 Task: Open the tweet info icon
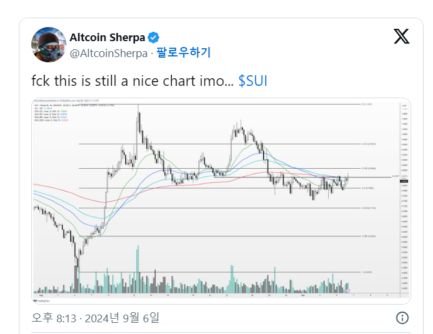[402, 318]
